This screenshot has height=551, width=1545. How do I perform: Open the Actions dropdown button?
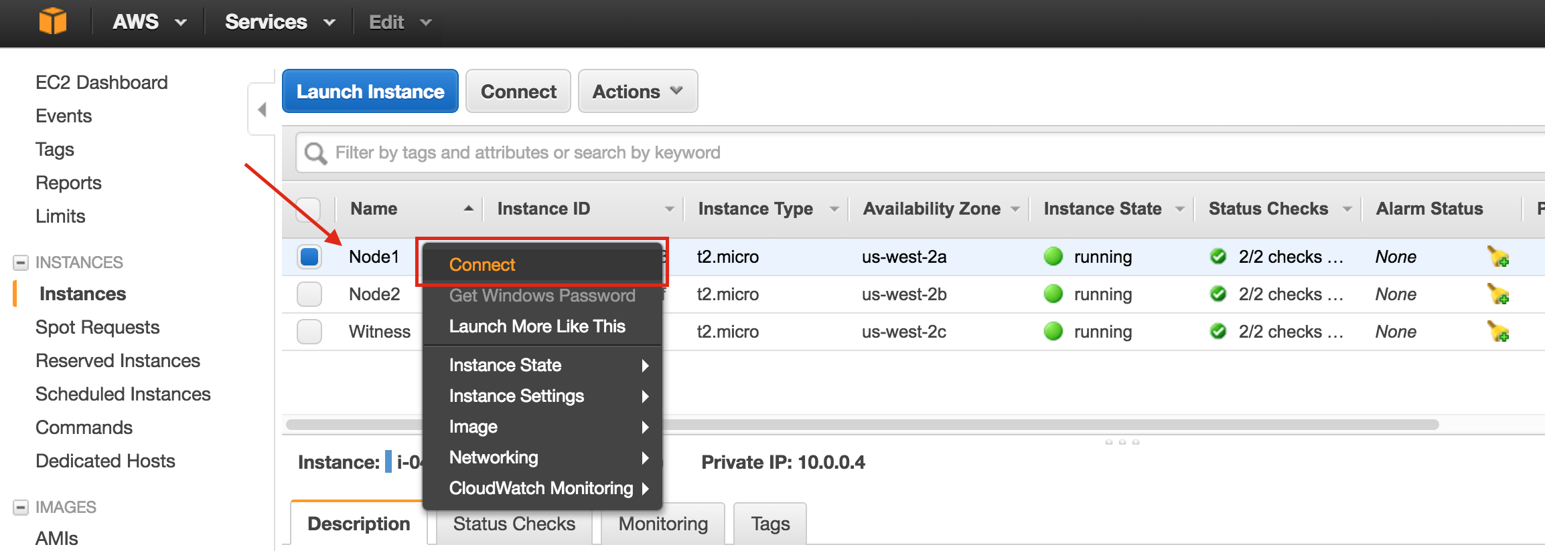pos(638,92)
